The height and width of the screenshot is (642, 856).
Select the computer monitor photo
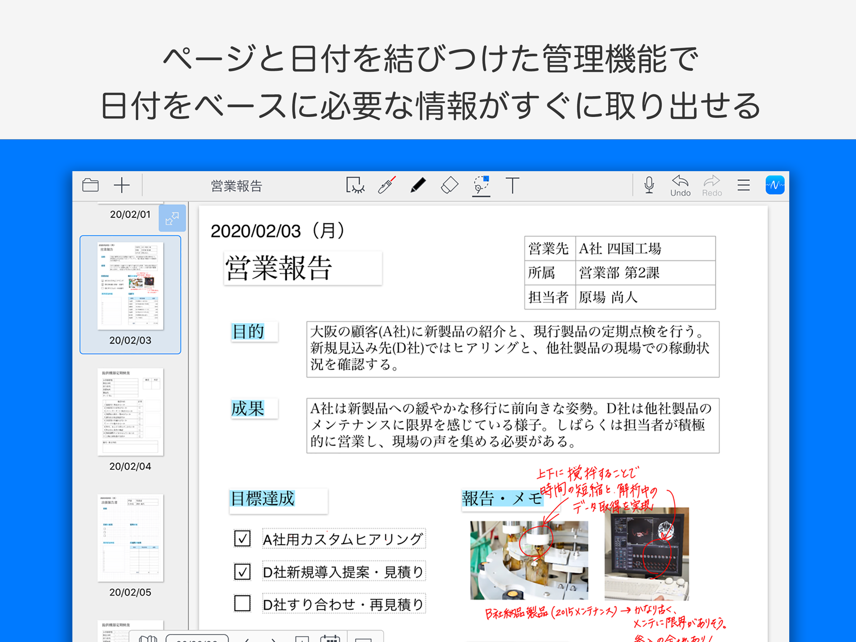tap(647, 554)
